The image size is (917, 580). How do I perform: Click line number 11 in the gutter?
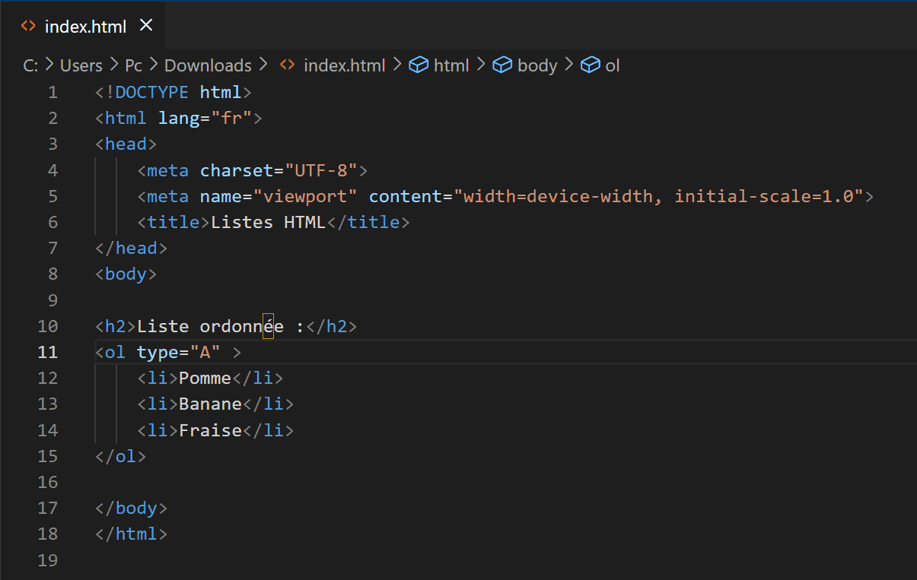[47, 352]
